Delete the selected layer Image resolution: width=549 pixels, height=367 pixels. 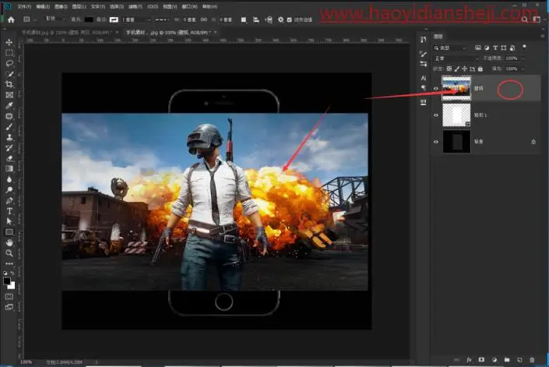click(532, 360)
